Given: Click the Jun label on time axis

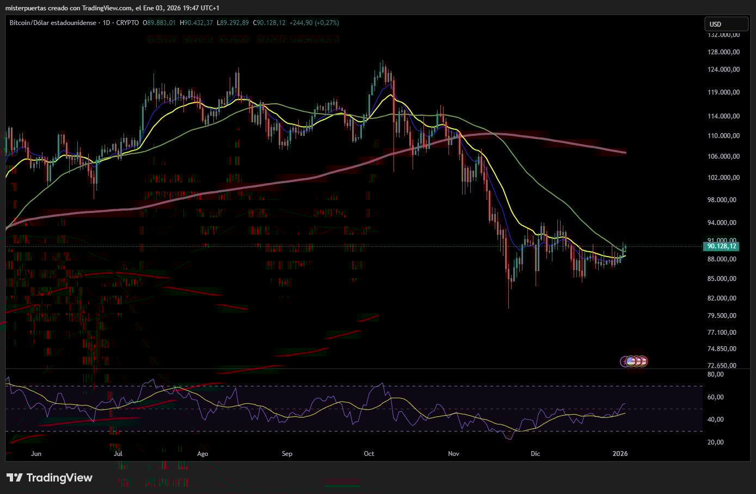Looking at the screenshot, I should pos(36,454).
